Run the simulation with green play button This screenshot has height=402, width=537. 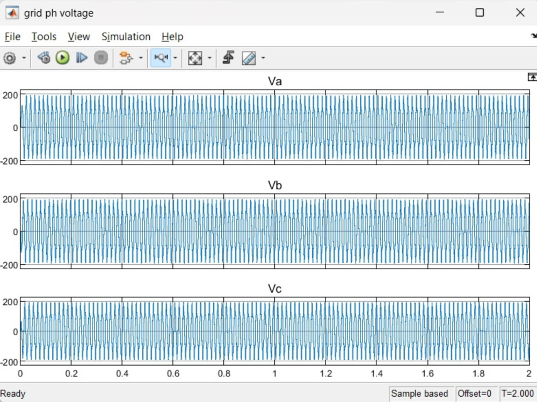[x=63, y=58]
